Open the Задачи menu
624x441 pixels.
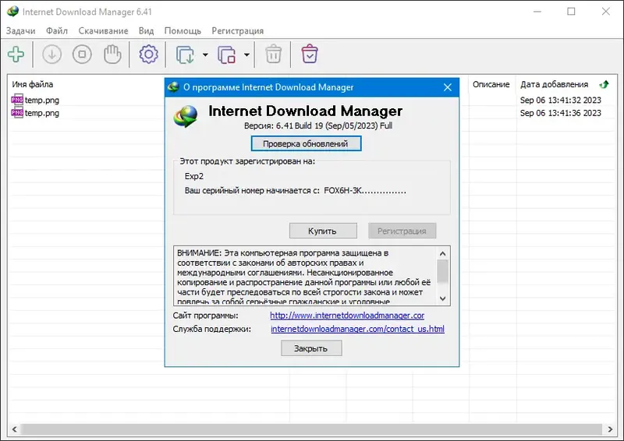21,31
